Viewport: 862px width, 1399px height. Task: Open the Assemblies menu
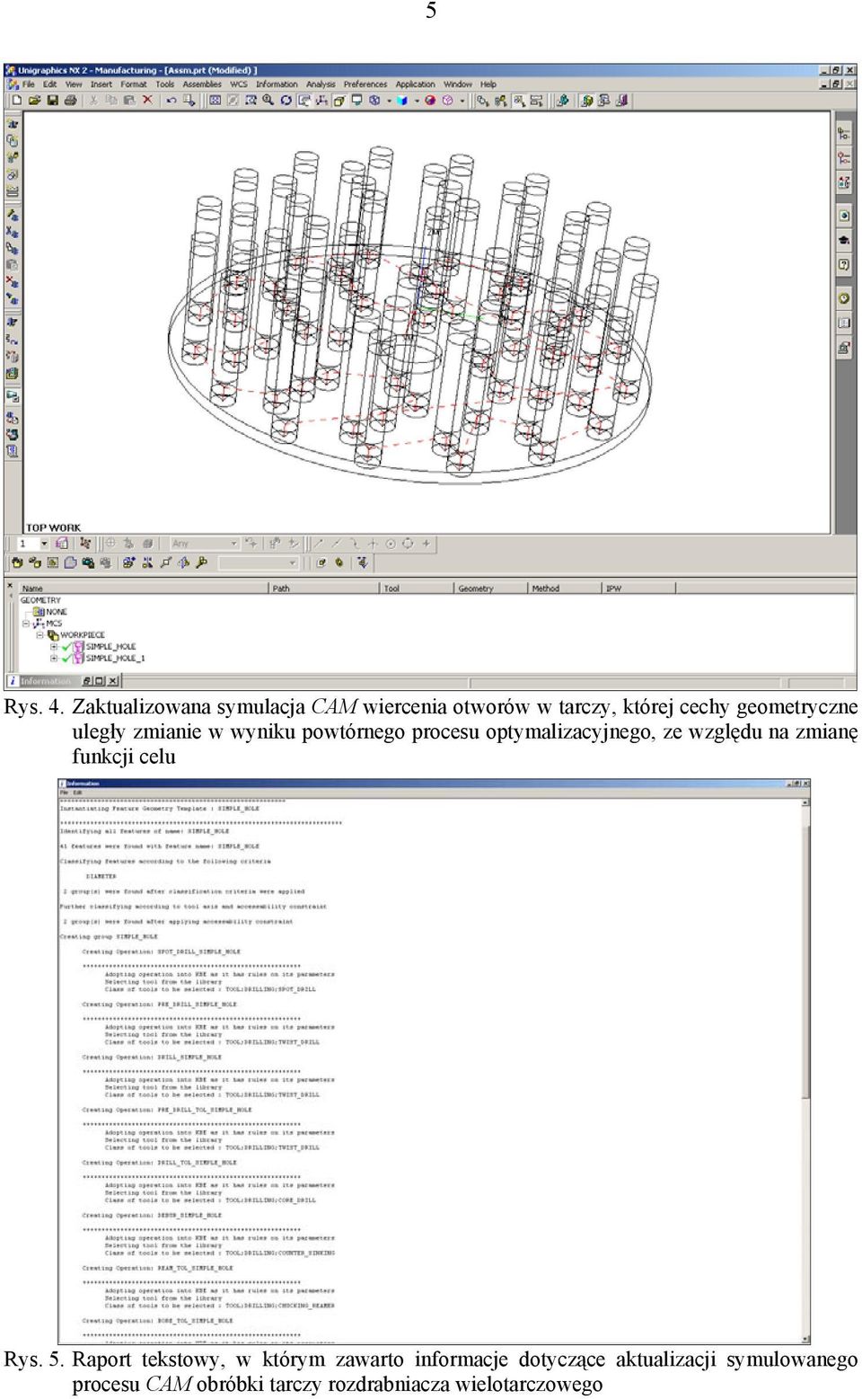coord(202,84)
